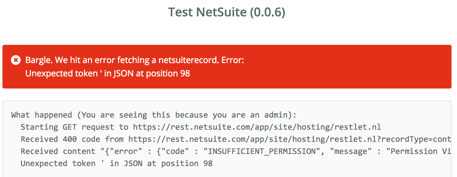
Task: Click the Test NetSuite (0.0.6) heading
Action: click(x=227, y=12)
